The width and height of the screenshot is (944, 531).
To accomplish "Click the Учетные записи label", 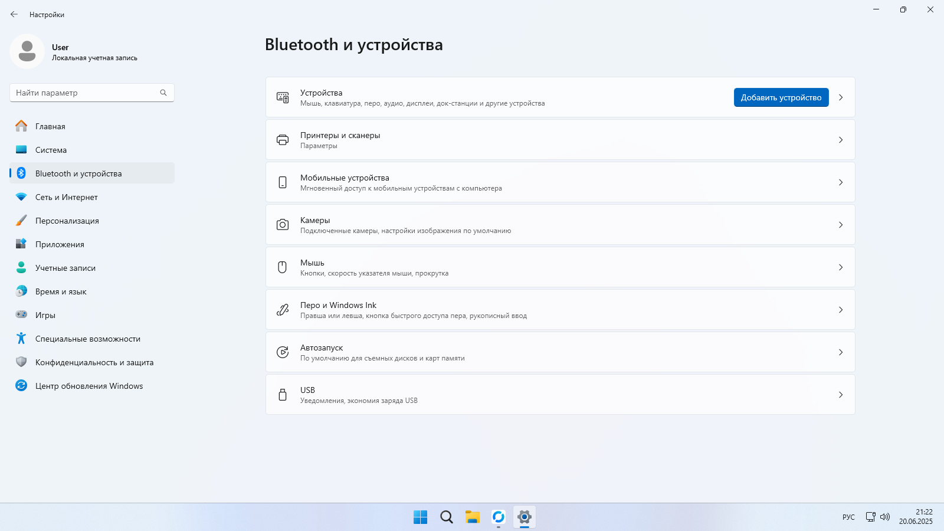I will pyautogui.click(x=65, y=268).
